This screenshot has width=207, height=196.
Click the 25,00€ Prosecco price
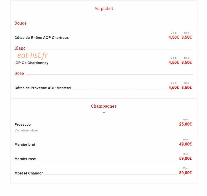(185, 124)
